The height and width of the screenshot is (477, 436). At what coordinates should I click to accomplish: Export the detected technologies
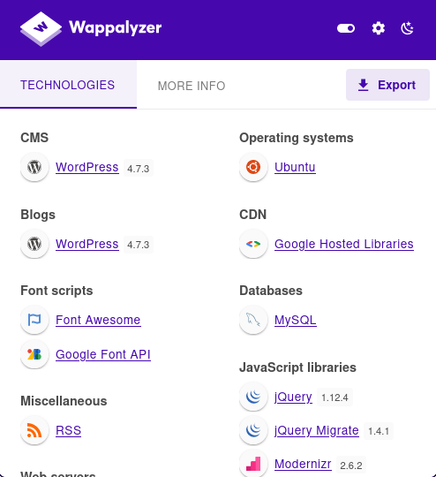pyautogui.click(x=387, y=85)
